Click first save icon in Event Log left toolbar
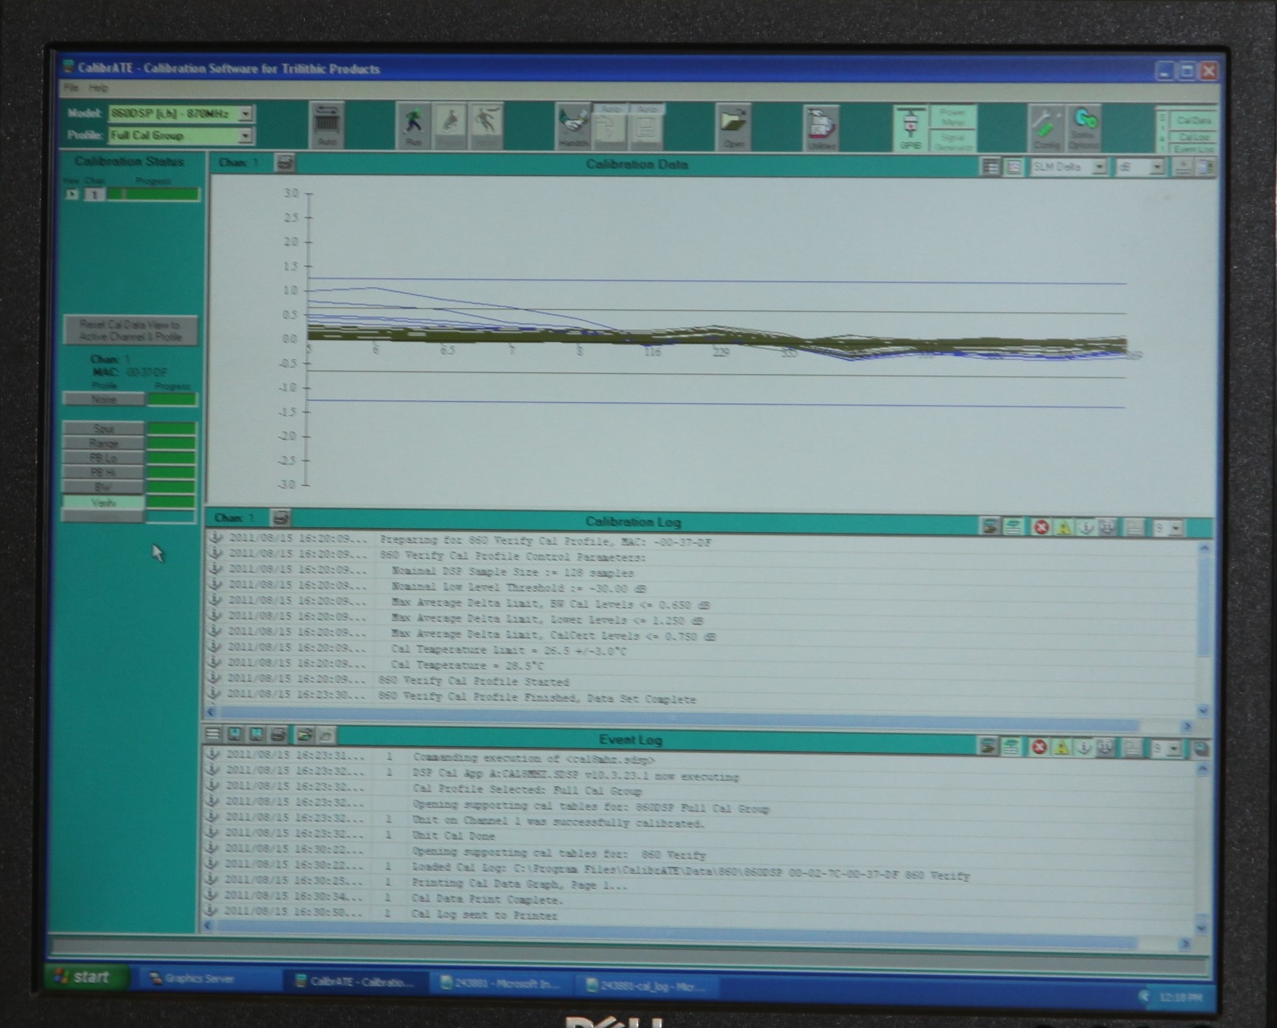The image size is (1277, 1028). (x=235, y=735)
